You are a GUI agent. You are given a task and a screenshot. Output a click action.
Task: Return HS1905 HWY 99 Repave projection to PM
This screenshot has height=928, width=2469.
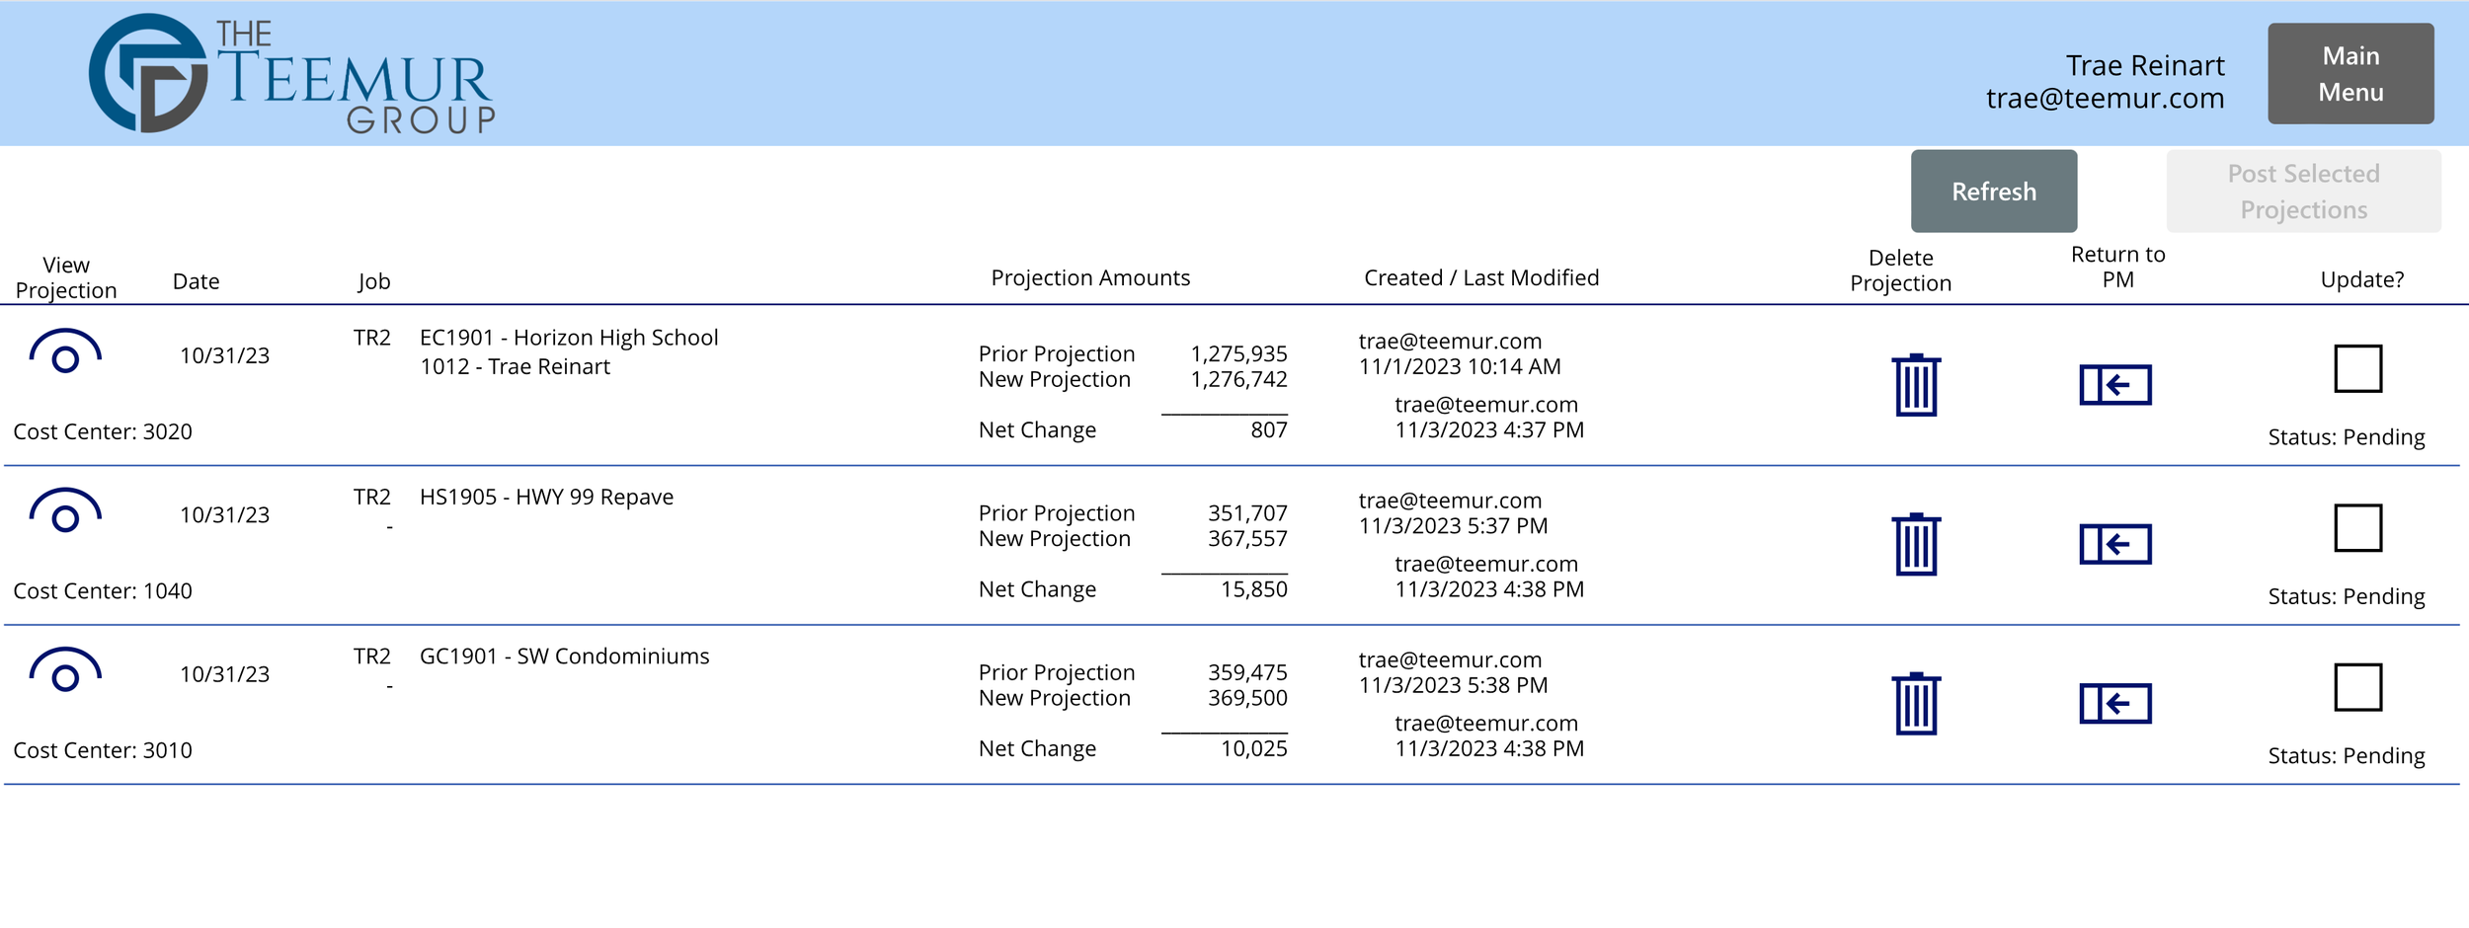click(2115, 544)
